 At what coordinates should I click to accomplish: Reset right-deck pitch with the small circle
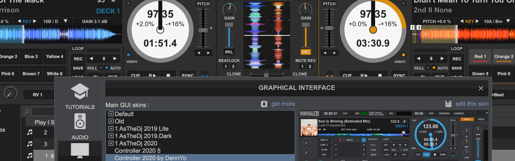(x=322, y=28)
